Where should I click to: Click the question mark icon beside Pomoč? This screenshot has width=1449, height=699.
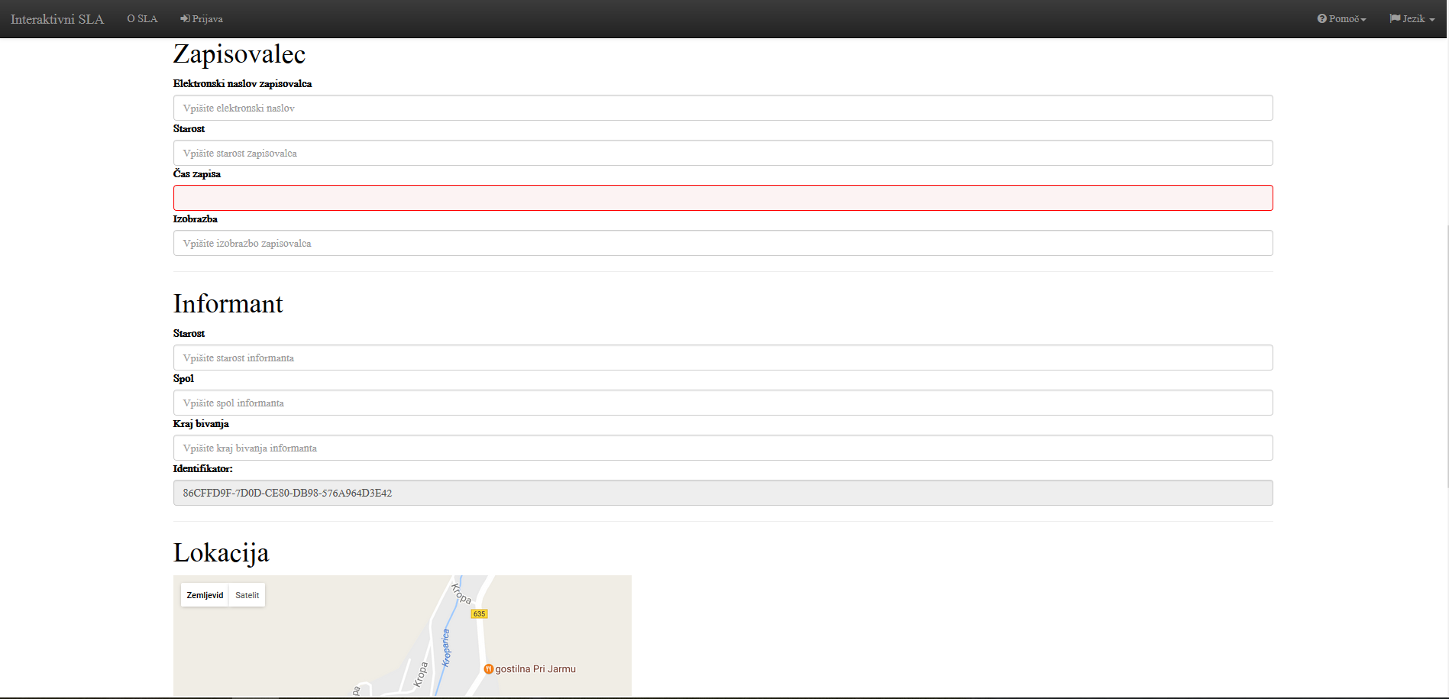click(1321, 19)
